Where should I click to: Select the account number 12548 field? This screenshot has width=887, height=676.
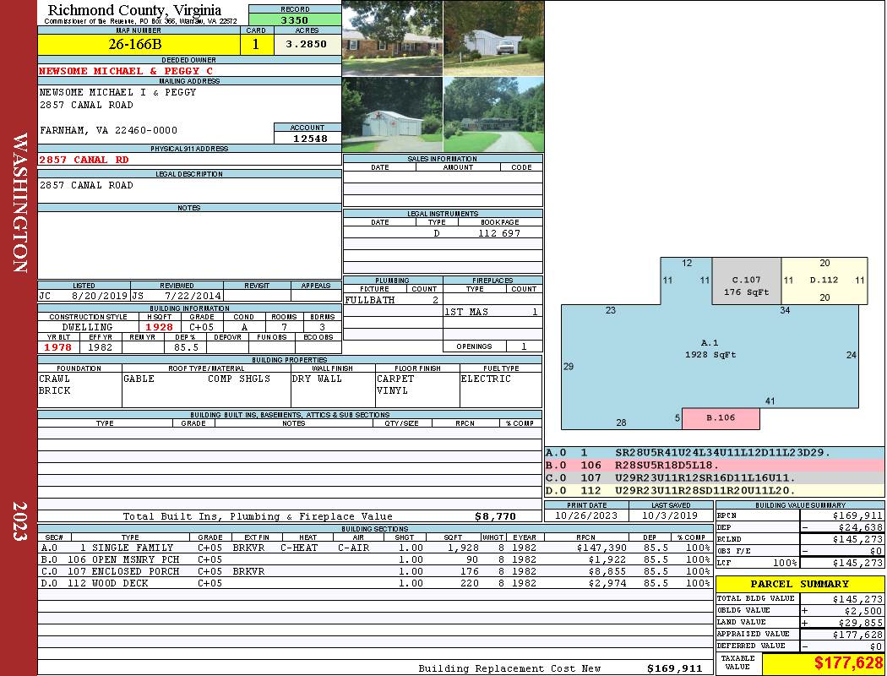pyautogui.click(x=307, y=138)
